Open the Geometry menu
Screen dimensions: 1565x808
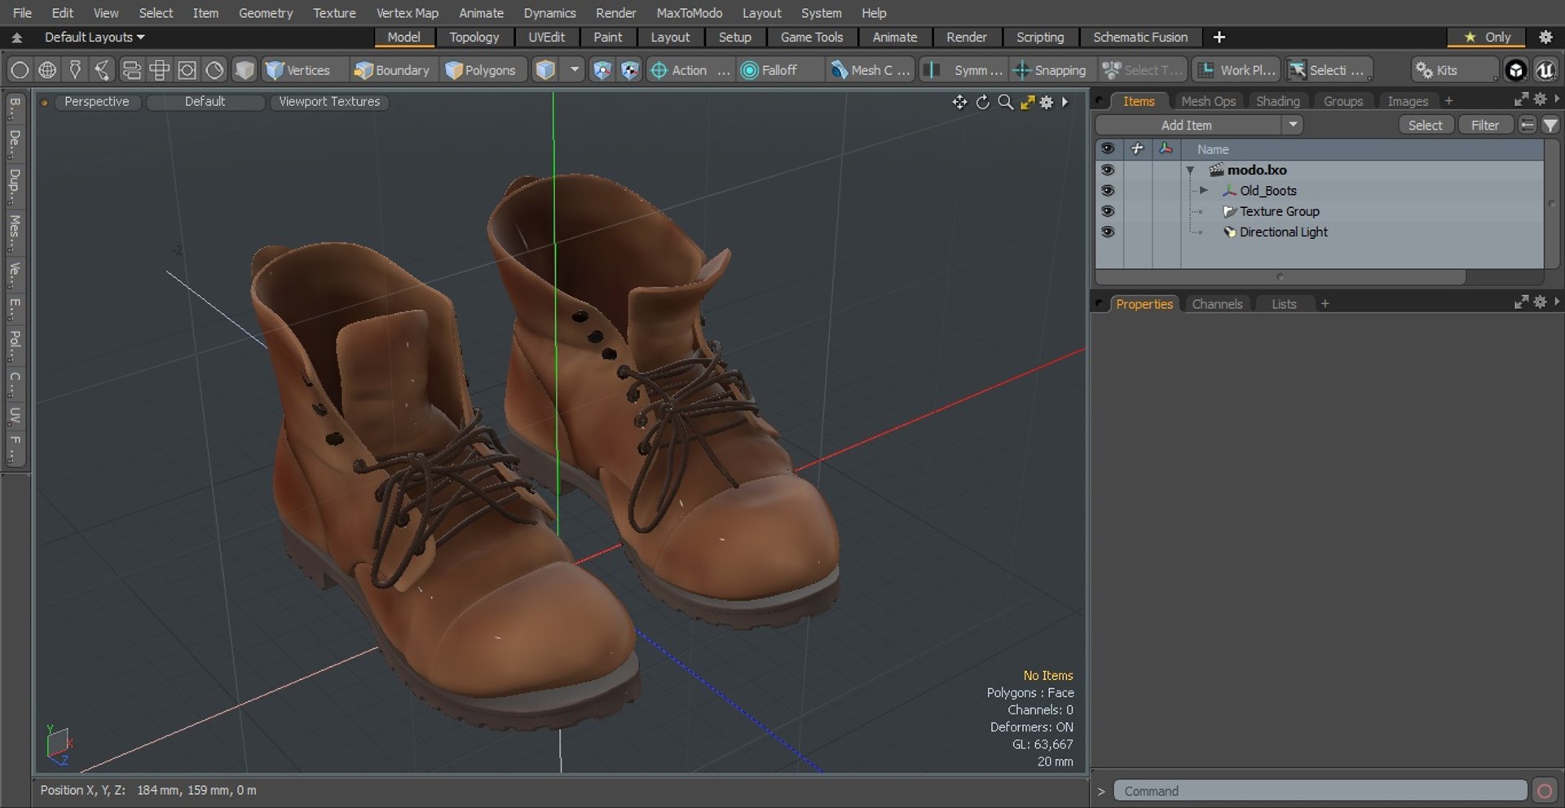coord(265,13)
